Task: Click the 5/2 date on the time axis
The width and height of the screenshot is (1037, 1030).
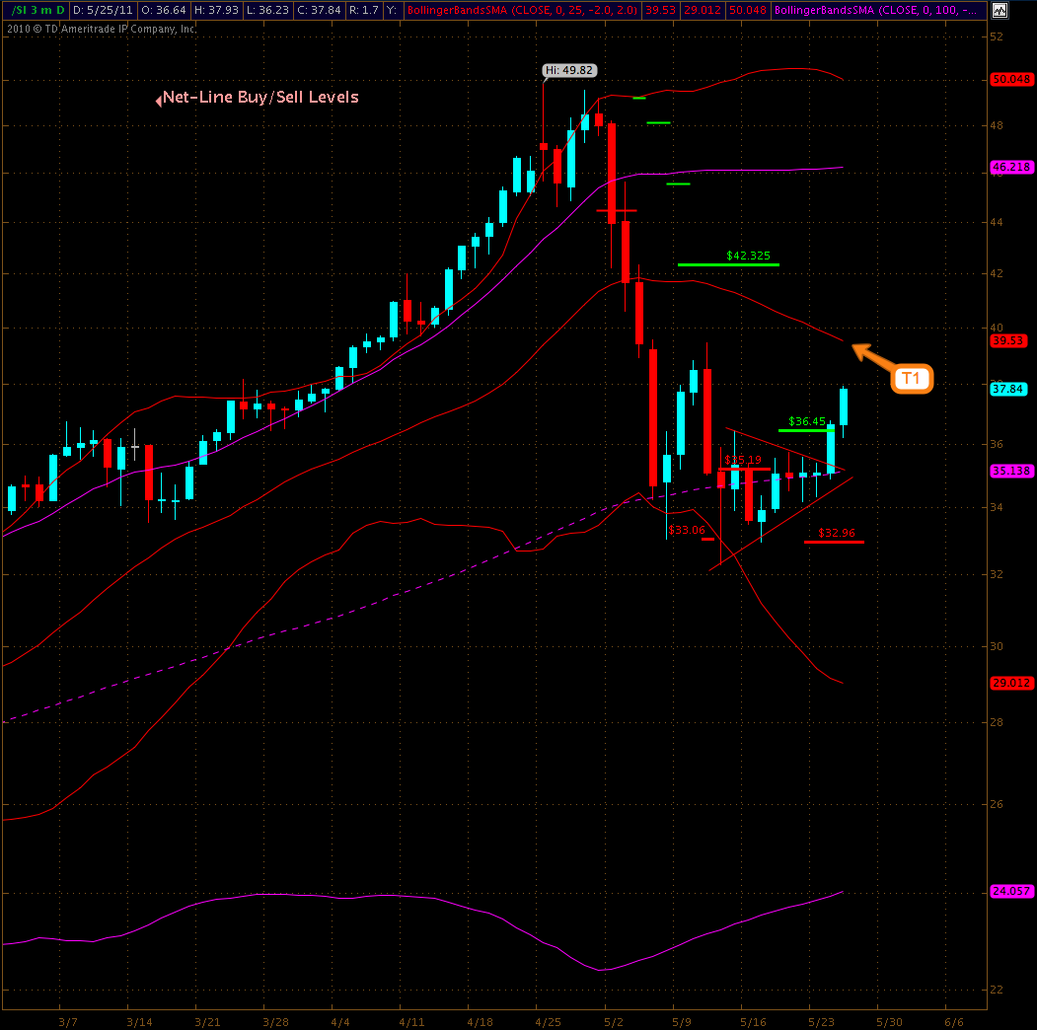Action: [x=613, y=1022]
